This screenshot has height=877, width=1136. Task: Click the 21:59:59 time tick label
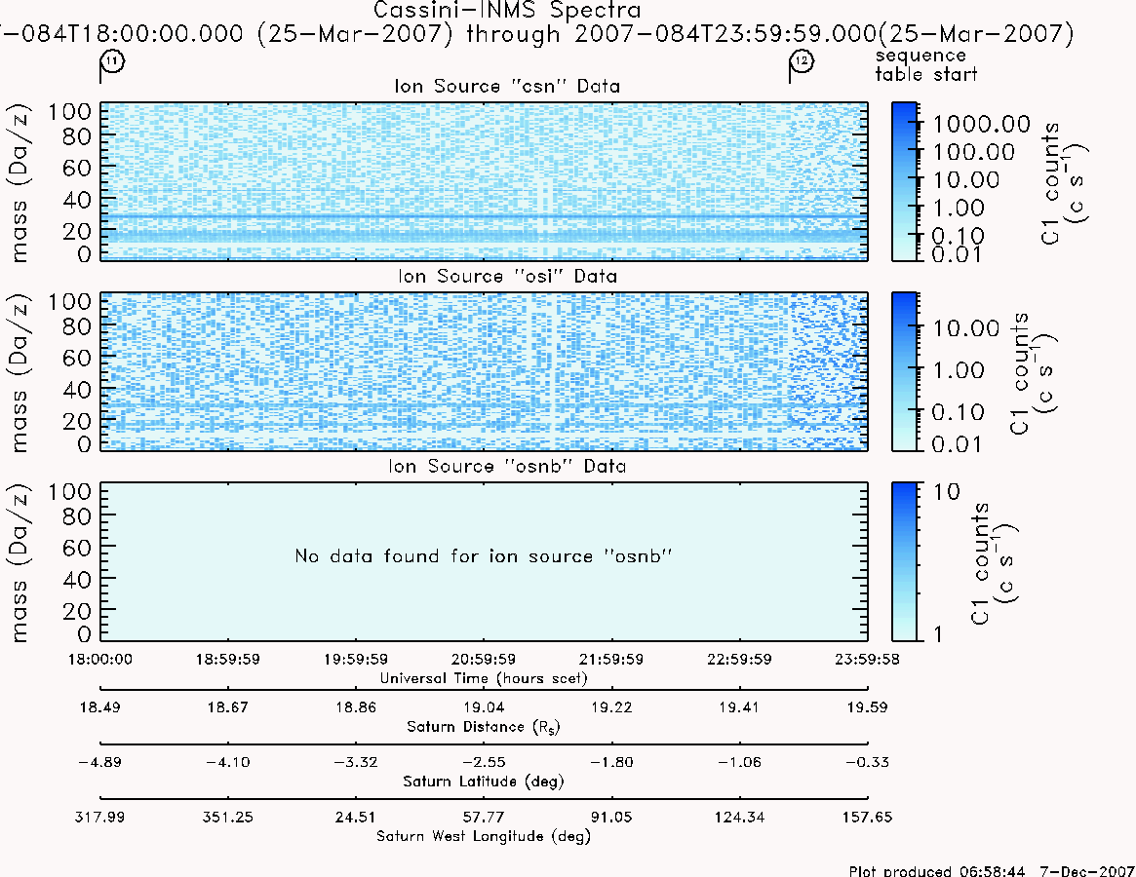(x=611, y=659)
